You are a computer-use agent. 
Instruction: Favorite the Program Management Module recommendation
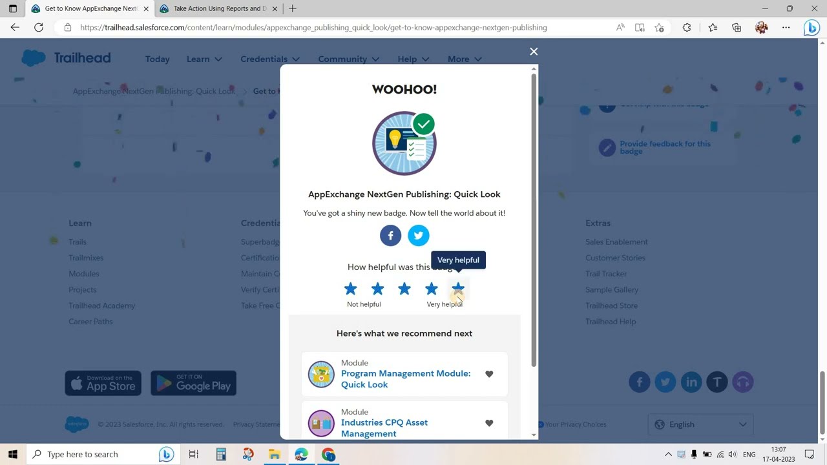click(489, 374)
